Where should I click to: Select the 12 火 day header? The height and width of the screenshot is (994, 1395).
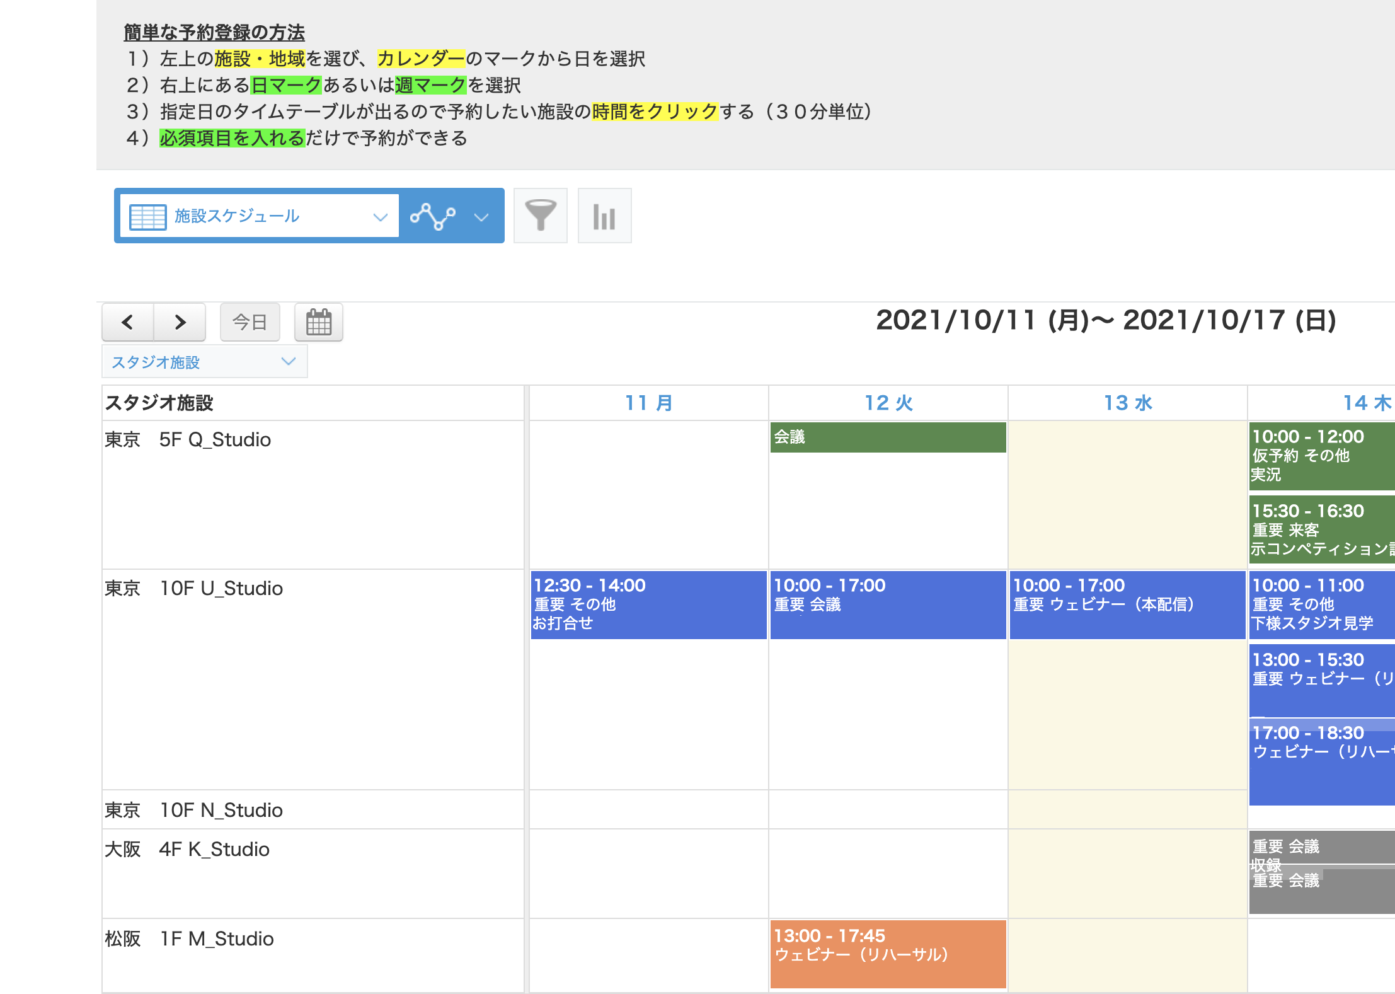[x=888, y=403]
